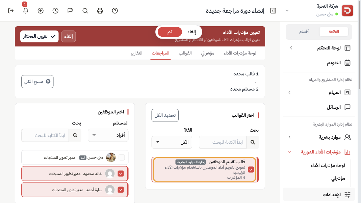Viewport: 361px width, 203px height.
Task: Switch to مؤشراتي tab
Action: point(208,53)
